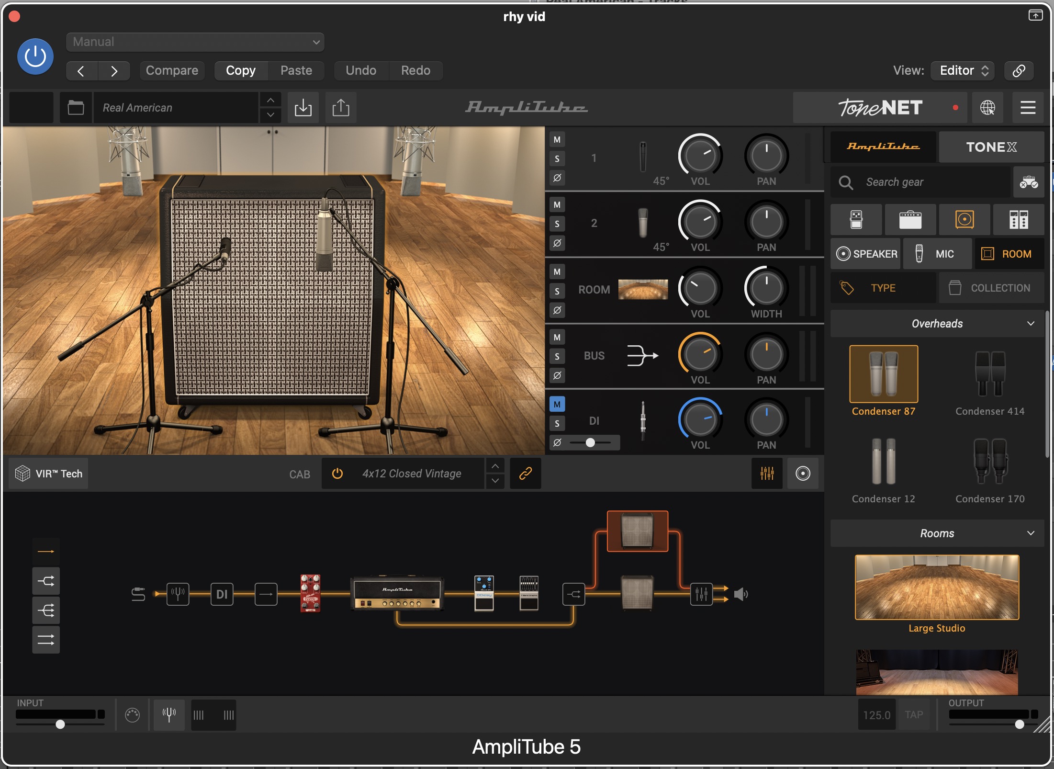Toggle the plugin bypass power button
Viewport: 1054px width, 769px height.
pyautogui.click(x=35, y=57)
